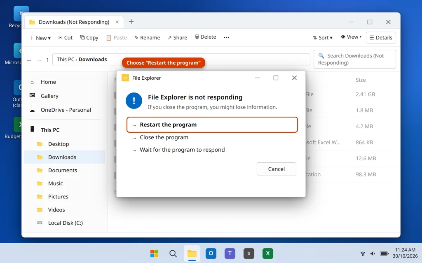The width and height of the screenshot is (422, 263).
Task: Click the Rename toolbar button
Action: [147, 37]
